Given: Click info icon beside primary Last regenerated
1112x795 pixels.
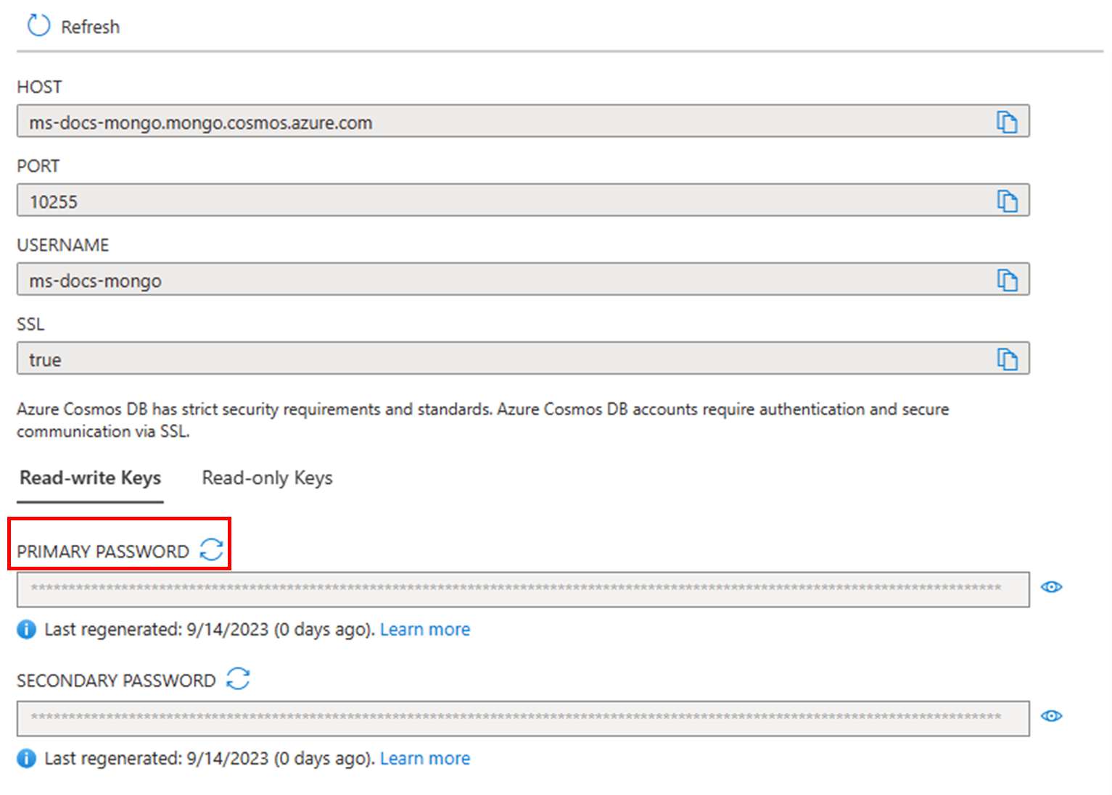Looking at the screenshot, I should pyautogui.click(x=26, y=630).
